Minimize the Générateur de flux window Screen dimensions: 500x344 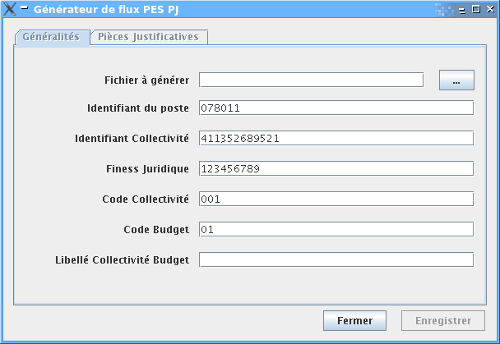coord(463,10)
